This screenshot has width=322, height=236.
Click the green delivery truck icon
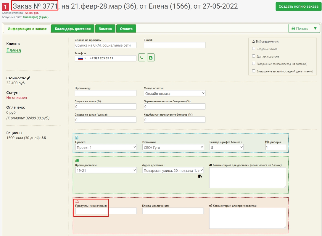[77, 160]
